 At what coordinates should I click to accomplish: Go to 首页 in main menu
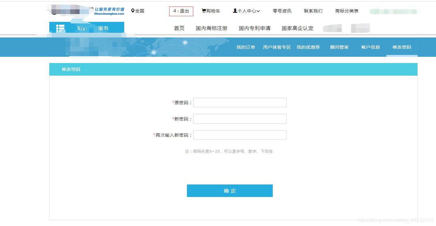point(179,28)
